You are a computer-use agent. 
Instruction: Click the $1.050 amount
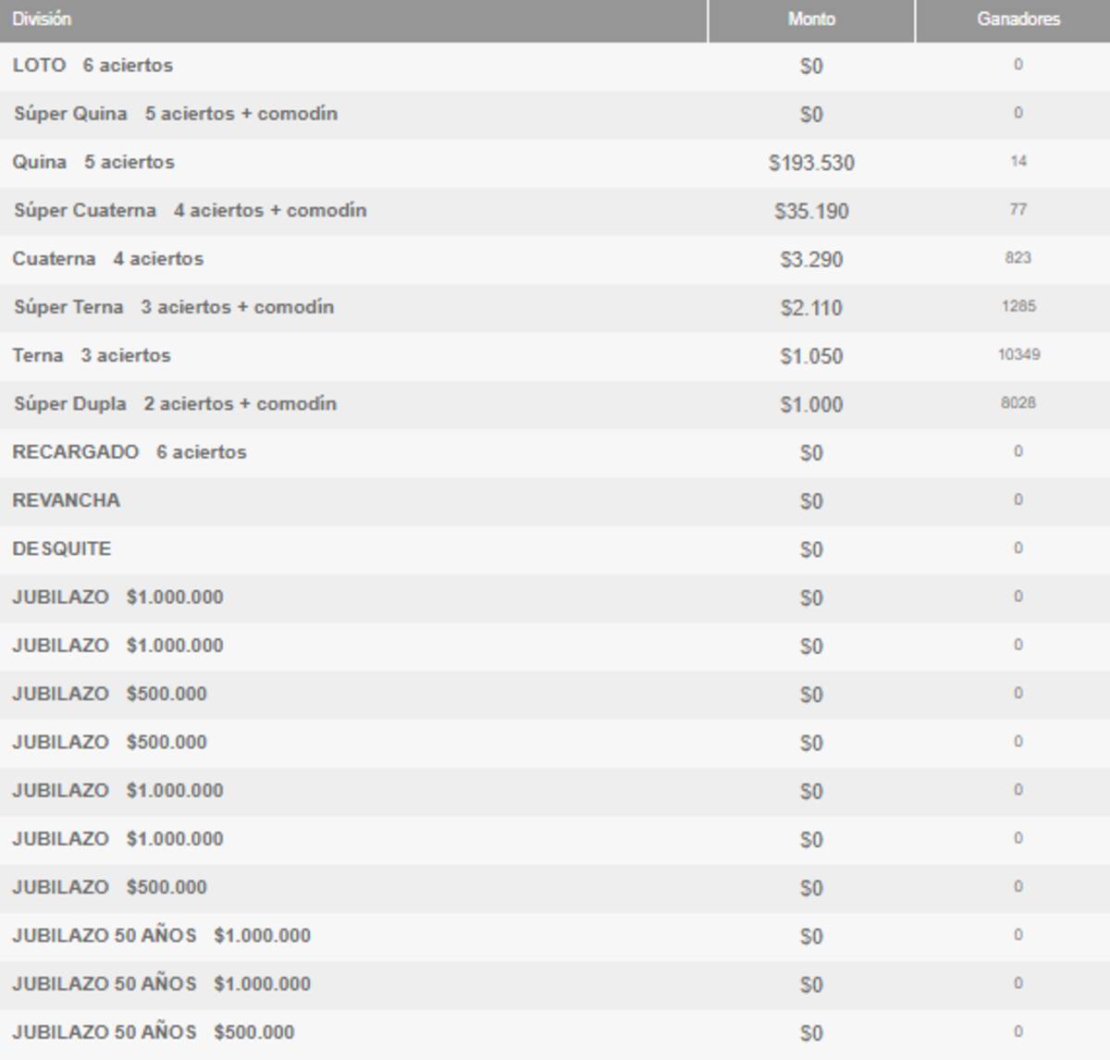[811, 356]
